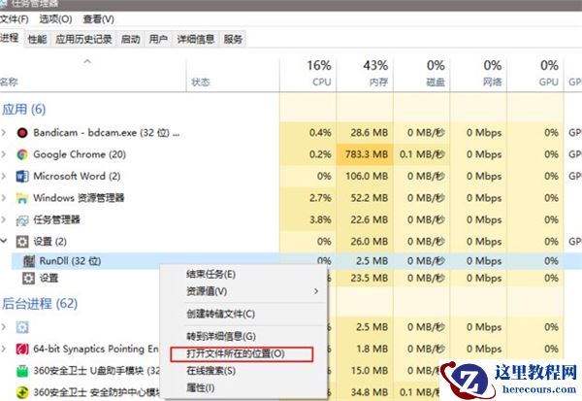Sort by the GPU column header
582x401 pixels.
pos(549,82)
